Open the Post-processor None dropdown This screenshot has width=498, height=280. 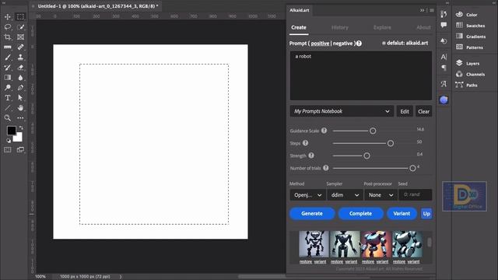tap(381, 195)
